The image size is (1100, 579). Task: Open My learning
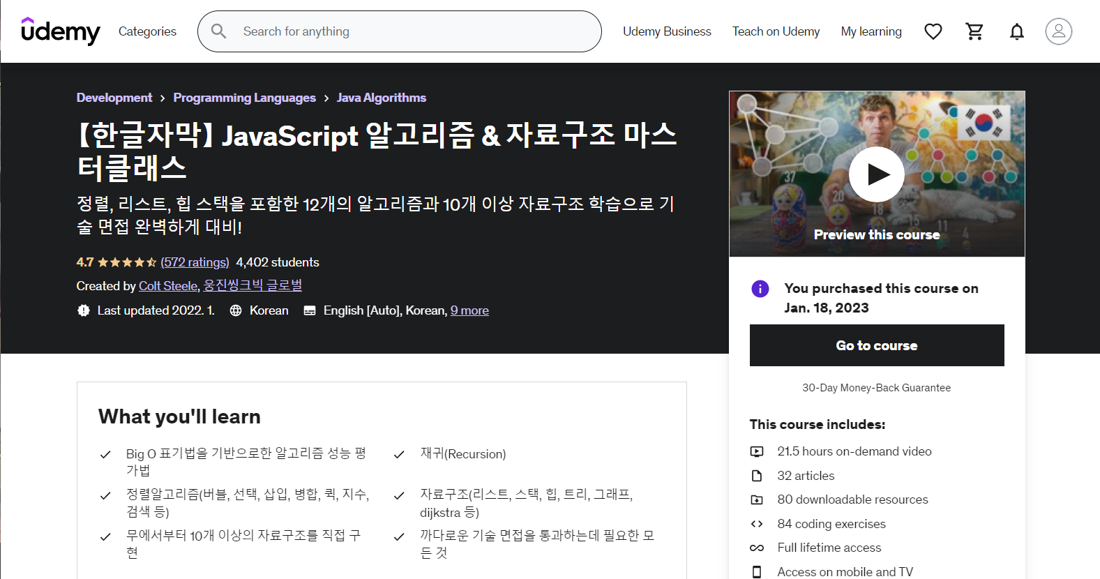tap(871, 31)
